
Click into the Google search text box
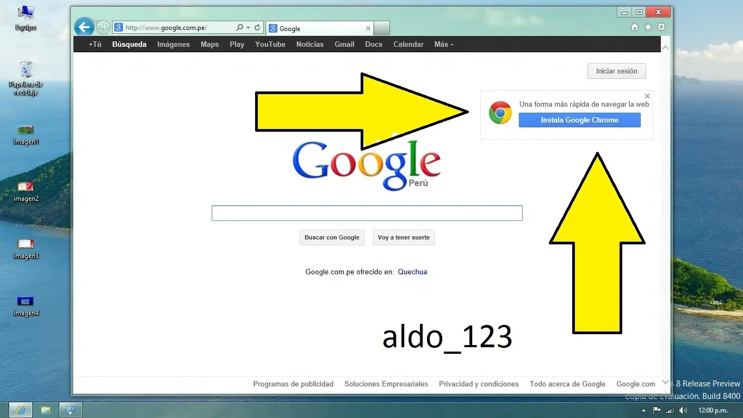tap(367, 213)
